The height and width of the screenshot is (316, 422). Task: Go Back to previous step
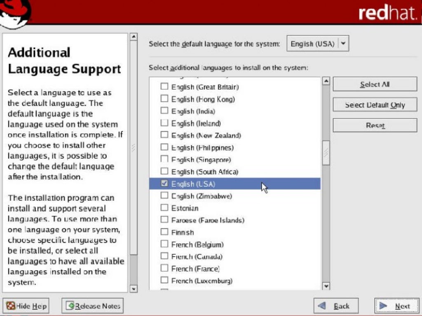(336, 306)
